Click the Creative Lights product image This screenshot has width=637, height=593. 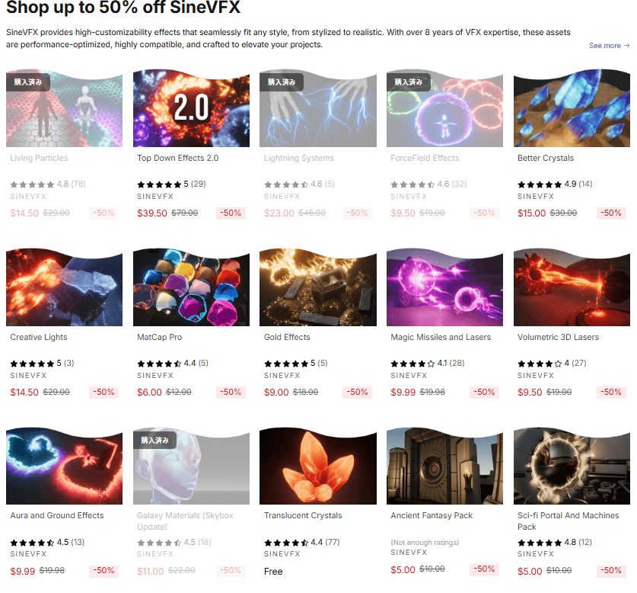64,287
